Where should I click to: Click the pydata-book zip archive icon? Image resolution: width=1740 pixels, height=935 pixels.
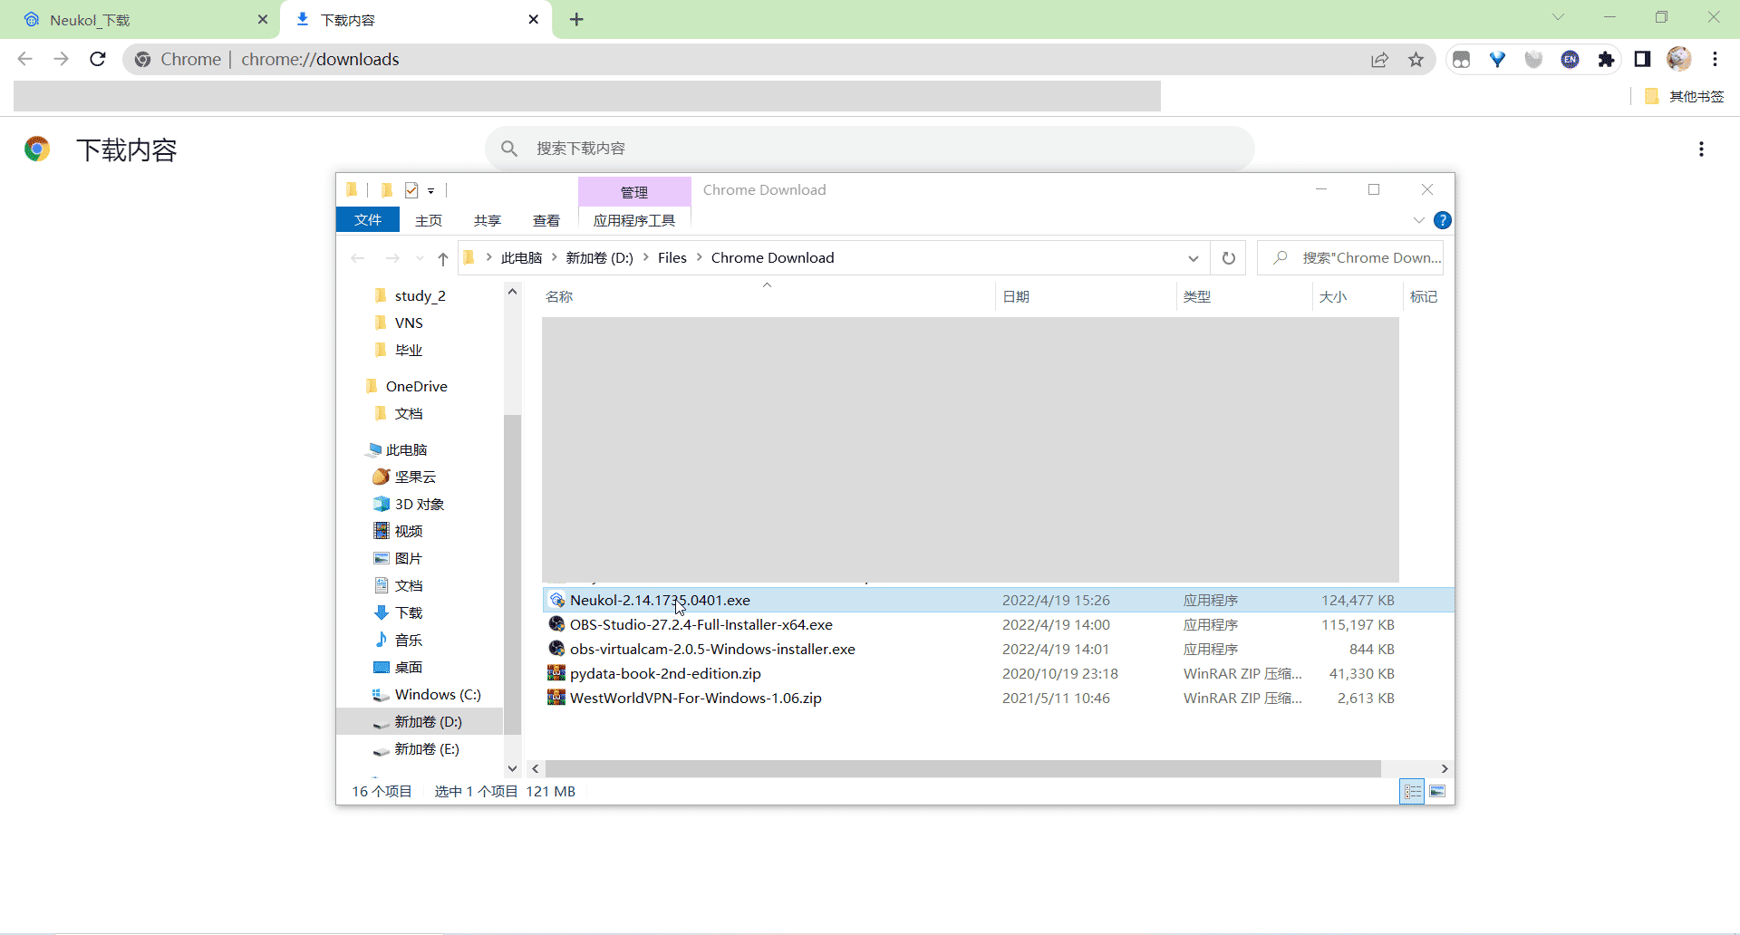556,673
